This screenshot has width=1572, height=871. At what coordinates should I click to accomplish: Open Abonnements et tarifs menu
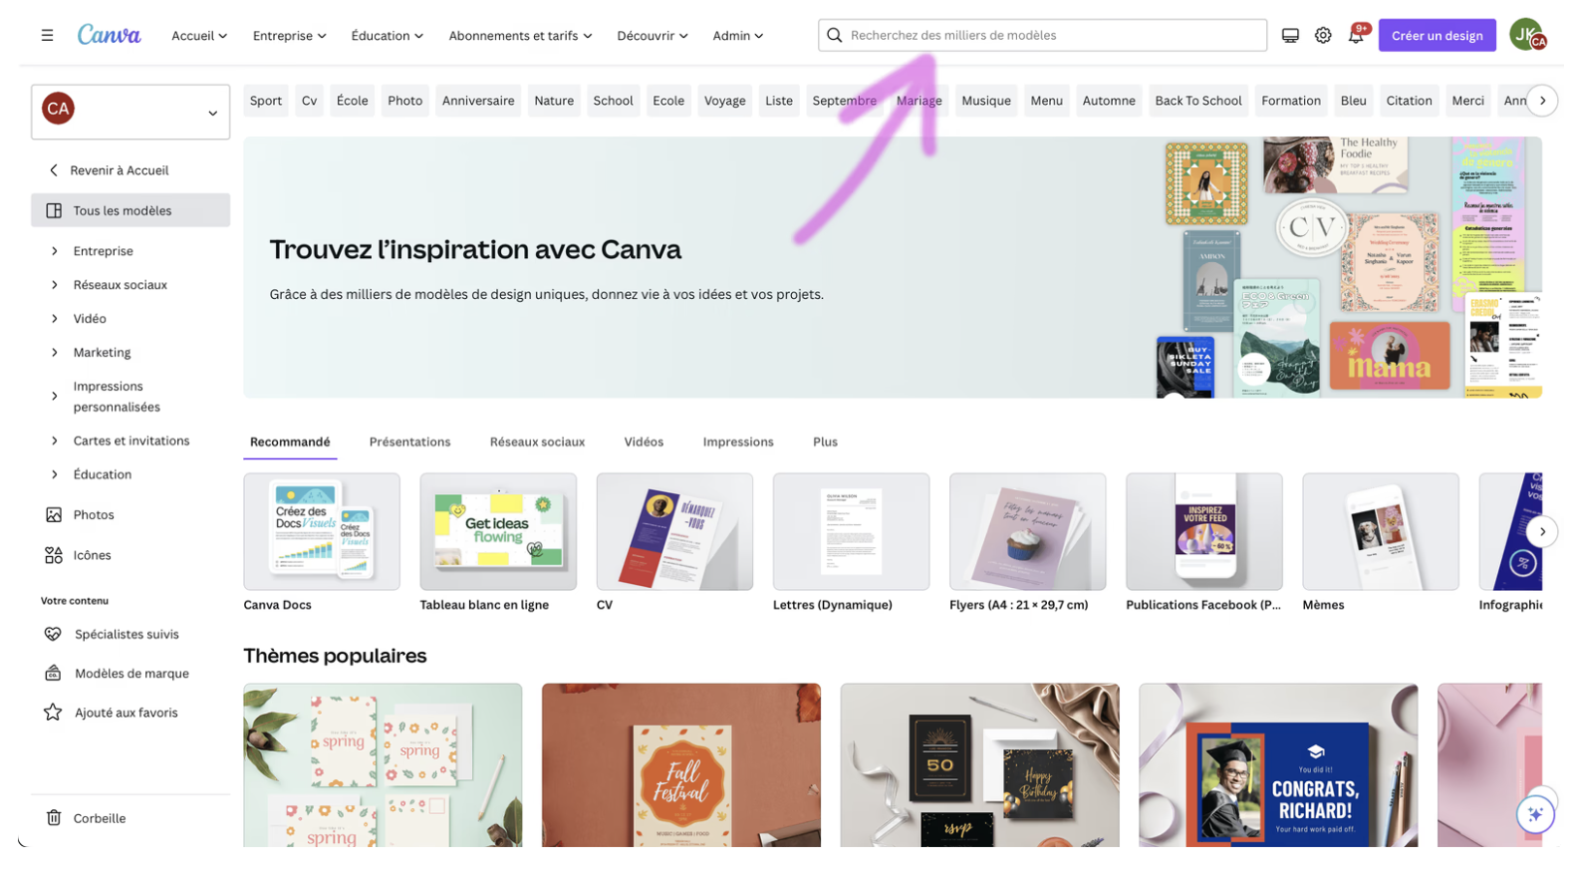coord(520,35)
